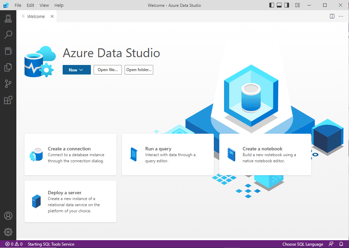Open the File menu
Image resolution: width=349 pixels, height=248 pixels.
(18, 5)
